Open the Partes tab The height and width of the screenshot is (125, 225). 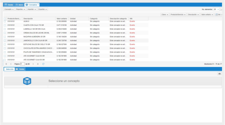pyautogui.click(x=20, y=69)
